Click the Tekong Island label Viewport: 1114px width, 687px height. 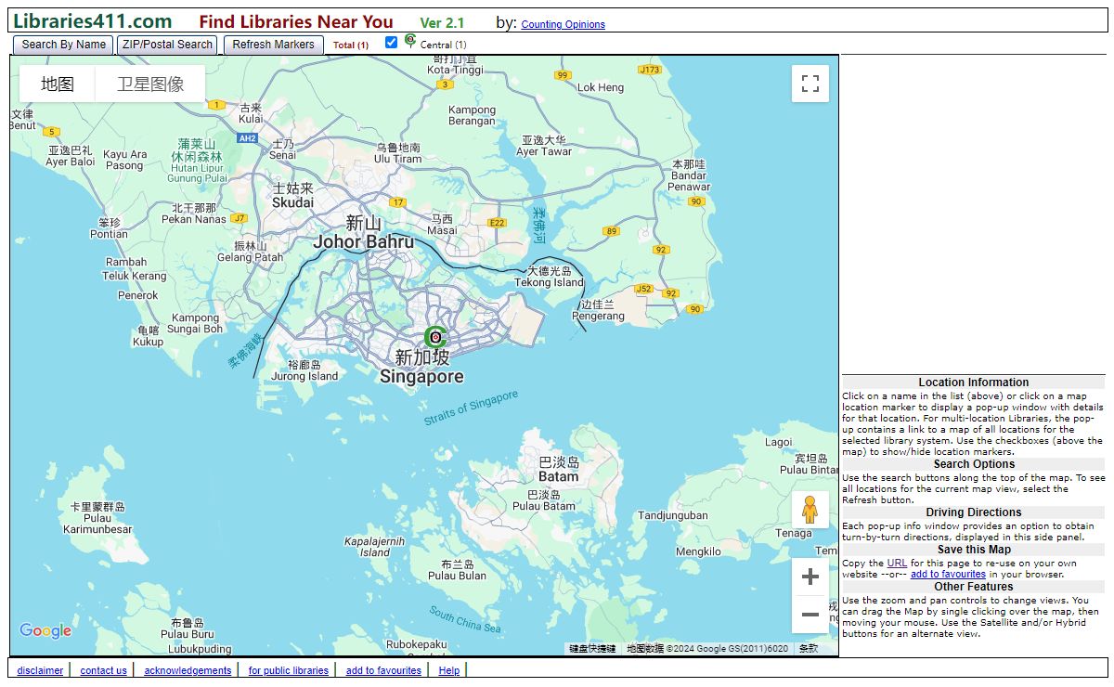pyautogui.click(x=550, y=282)
